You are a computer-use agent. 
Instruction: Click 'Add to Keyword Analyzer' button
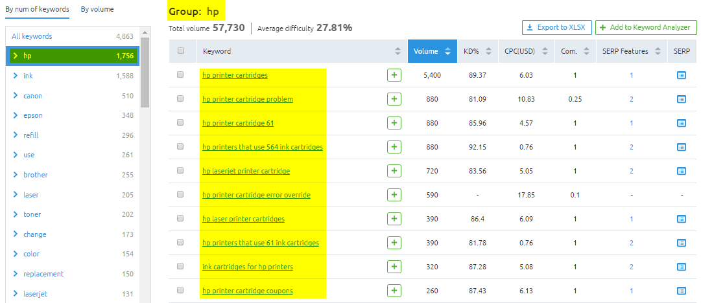click(x=646, y=27)
